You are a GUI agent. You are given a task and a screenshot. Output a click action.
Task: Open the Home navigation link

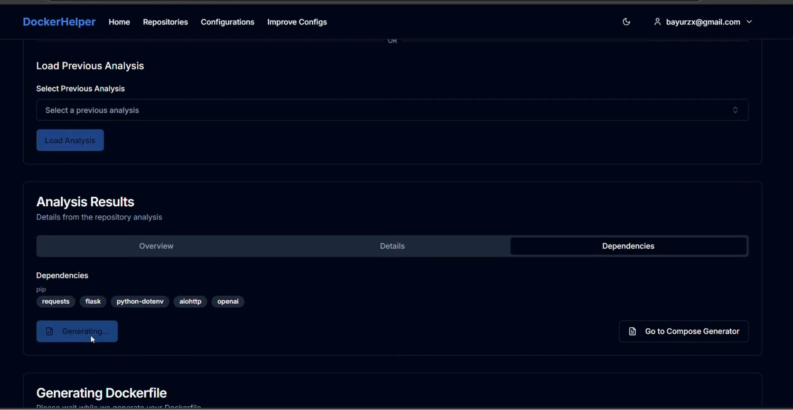point(119,22)
